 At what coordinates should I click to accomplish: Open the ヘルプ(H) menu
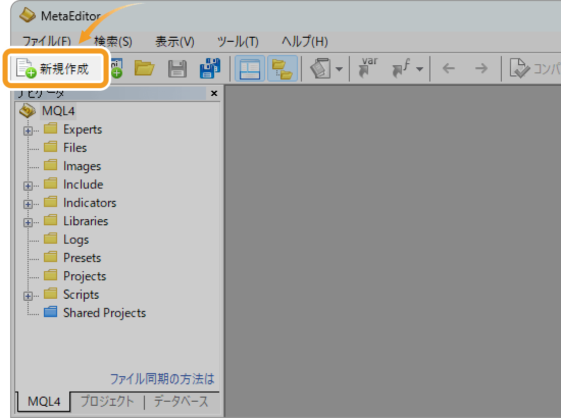[x=304, y=41]
